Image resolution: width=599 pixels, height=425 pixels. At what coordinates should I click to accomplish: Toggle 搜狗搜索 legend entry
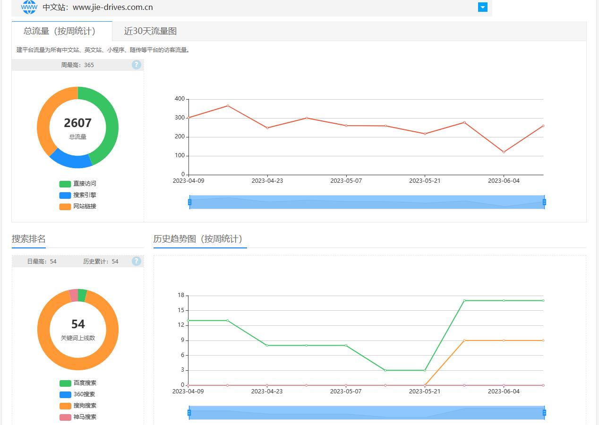(78, 406)
